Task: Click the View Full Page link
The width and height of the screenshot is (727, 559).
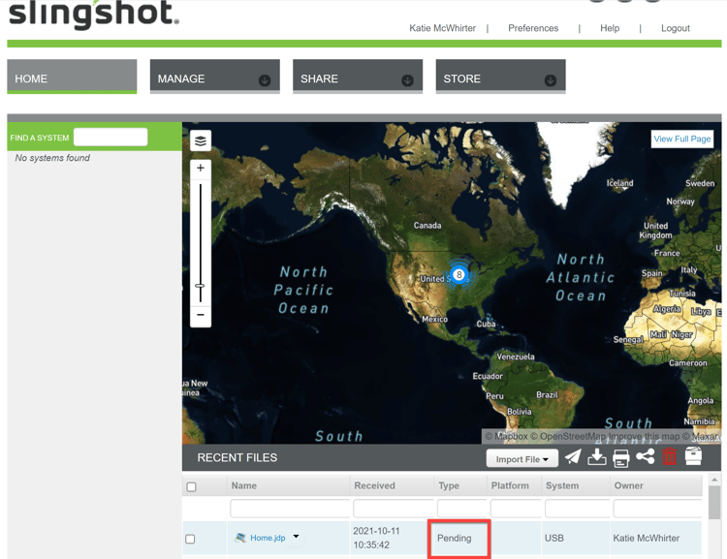Action: [681, 140]
